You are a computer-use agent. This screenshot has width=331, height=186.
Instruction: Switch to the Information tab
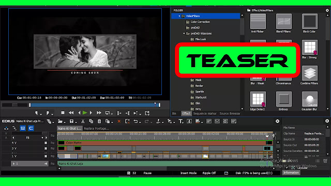pos(291,173)
